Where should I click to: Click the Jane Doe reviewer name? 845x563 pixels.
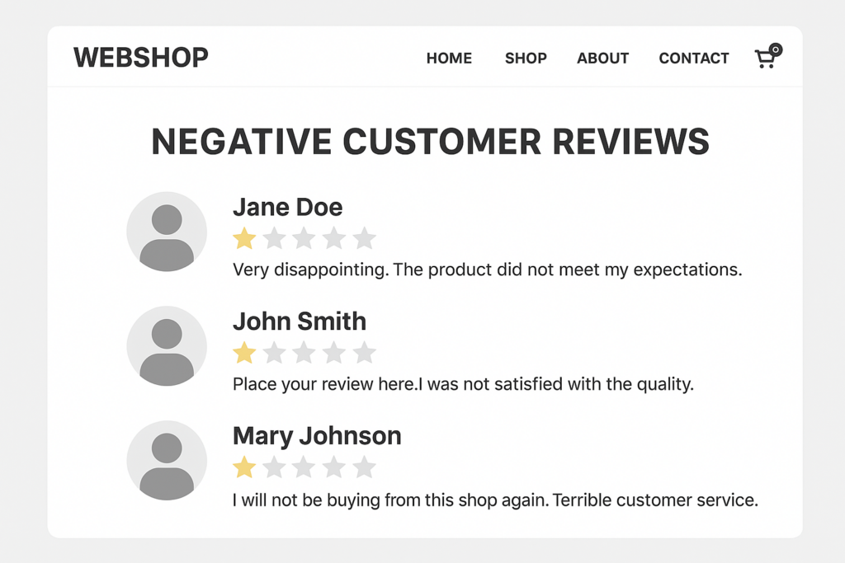[x=287, y=207]
